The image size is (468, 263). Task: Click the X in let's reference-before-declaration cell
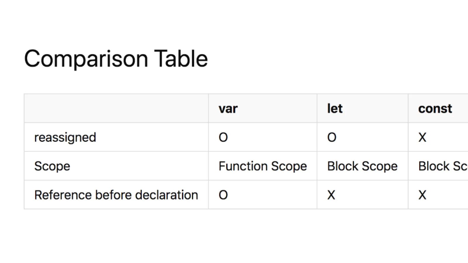[x=331, y=195]
